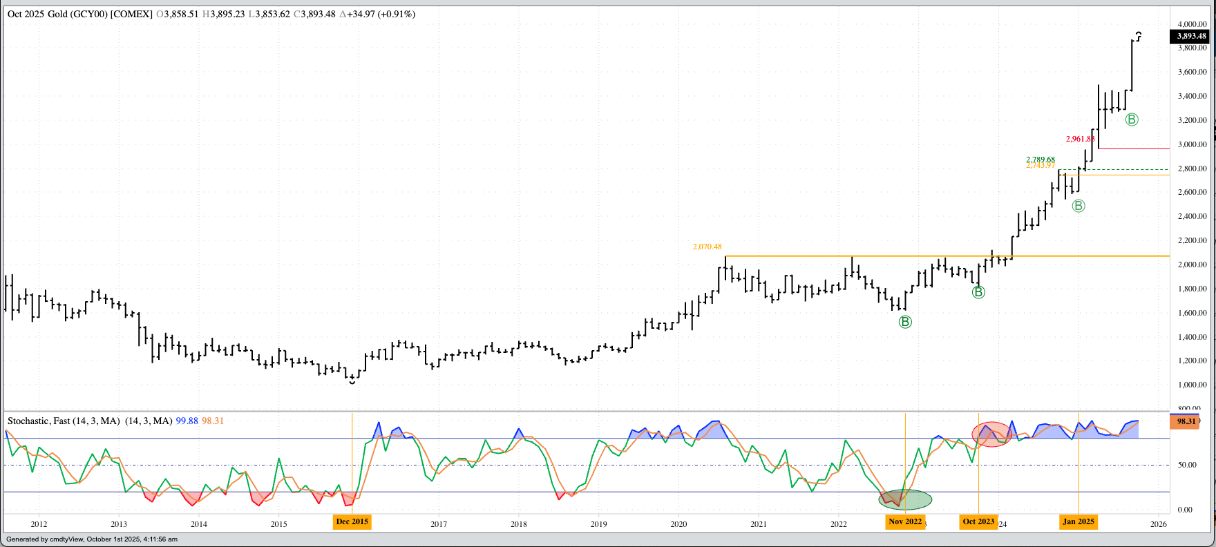Viewport: 1216px width, 547px height.
Task: Click the Jan 2025 date marker
Action: point(1079,521)
